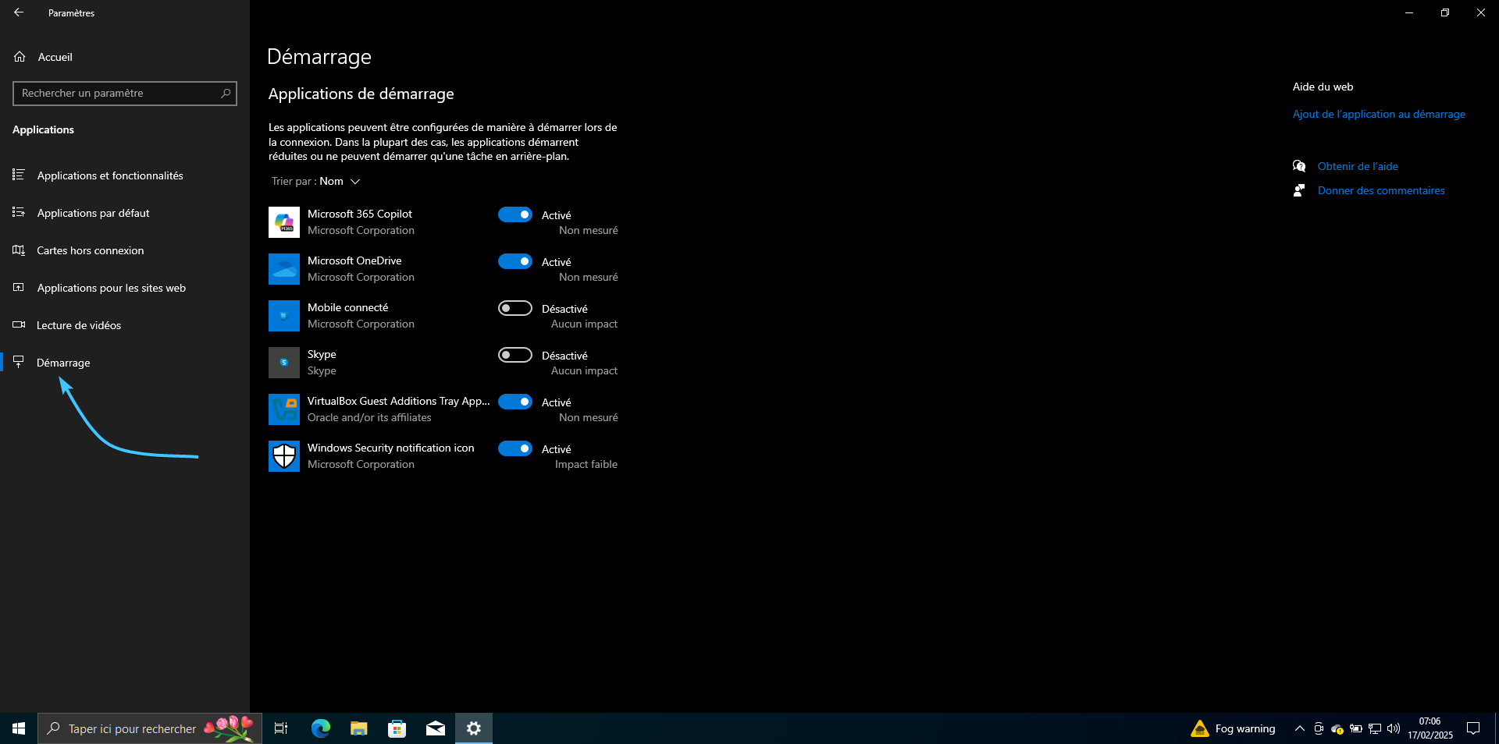Enable the Mobile connecté startup toggle
Image resolution: width=1499 pixels, height=744 pixels.
pos(515,308)
